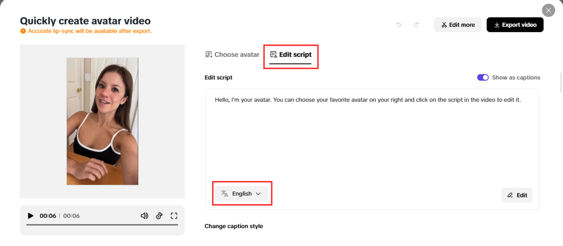Click the Export video button

tap(515, 25)
